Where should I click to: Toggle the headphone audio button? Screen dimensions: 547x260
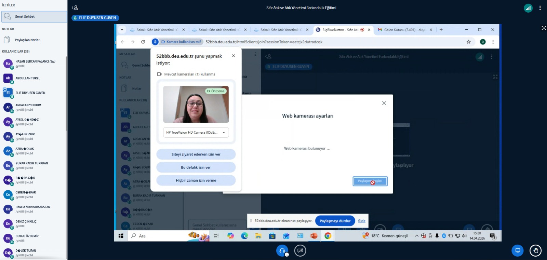(282, 251)
